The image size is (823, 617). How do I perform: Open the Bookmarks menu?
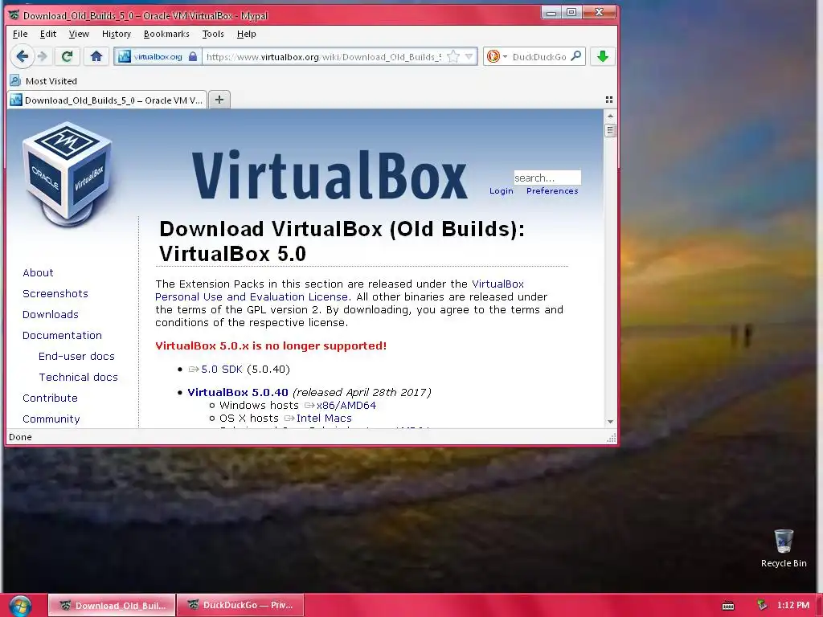point(166,34)
